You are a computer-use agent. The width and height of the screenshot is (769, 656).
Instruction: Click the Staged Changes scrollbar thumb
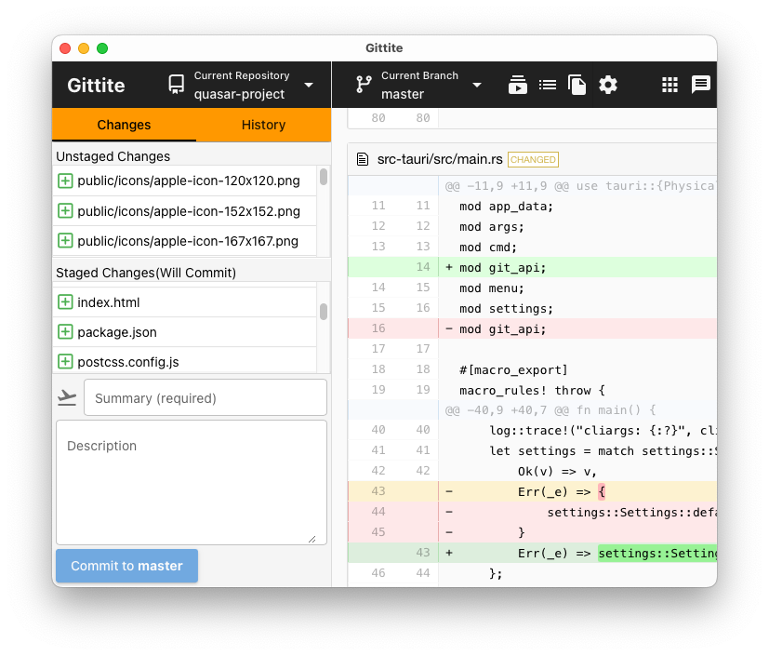[324, 312]
